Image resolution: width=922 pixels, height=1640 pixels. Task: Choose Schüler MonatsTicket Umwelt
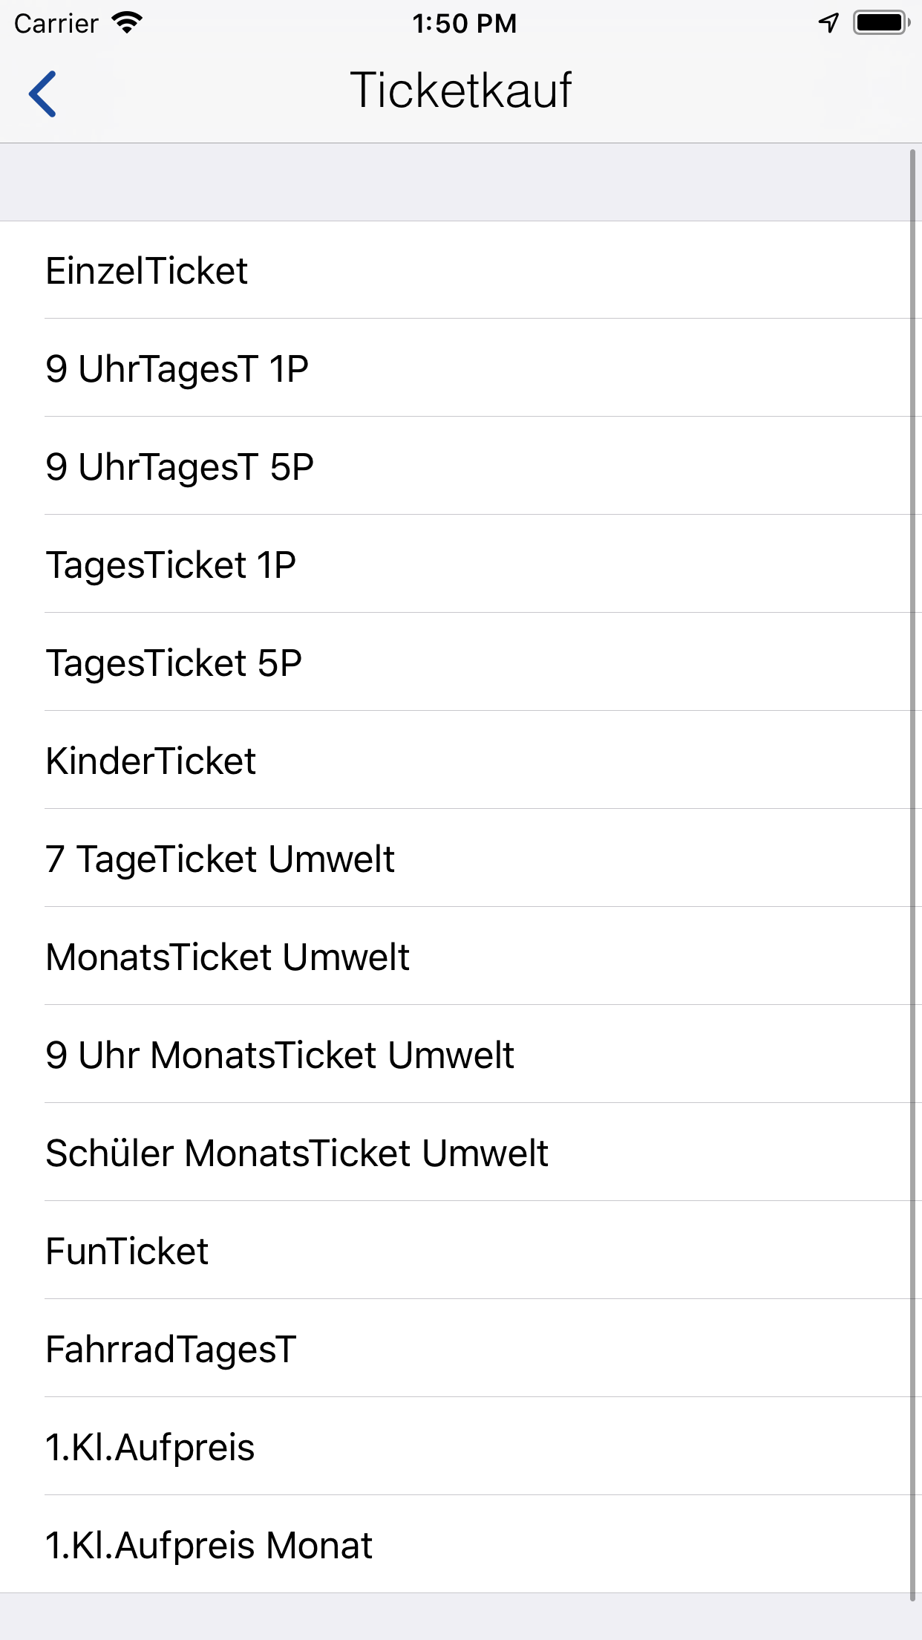[x=460, y=1152]
